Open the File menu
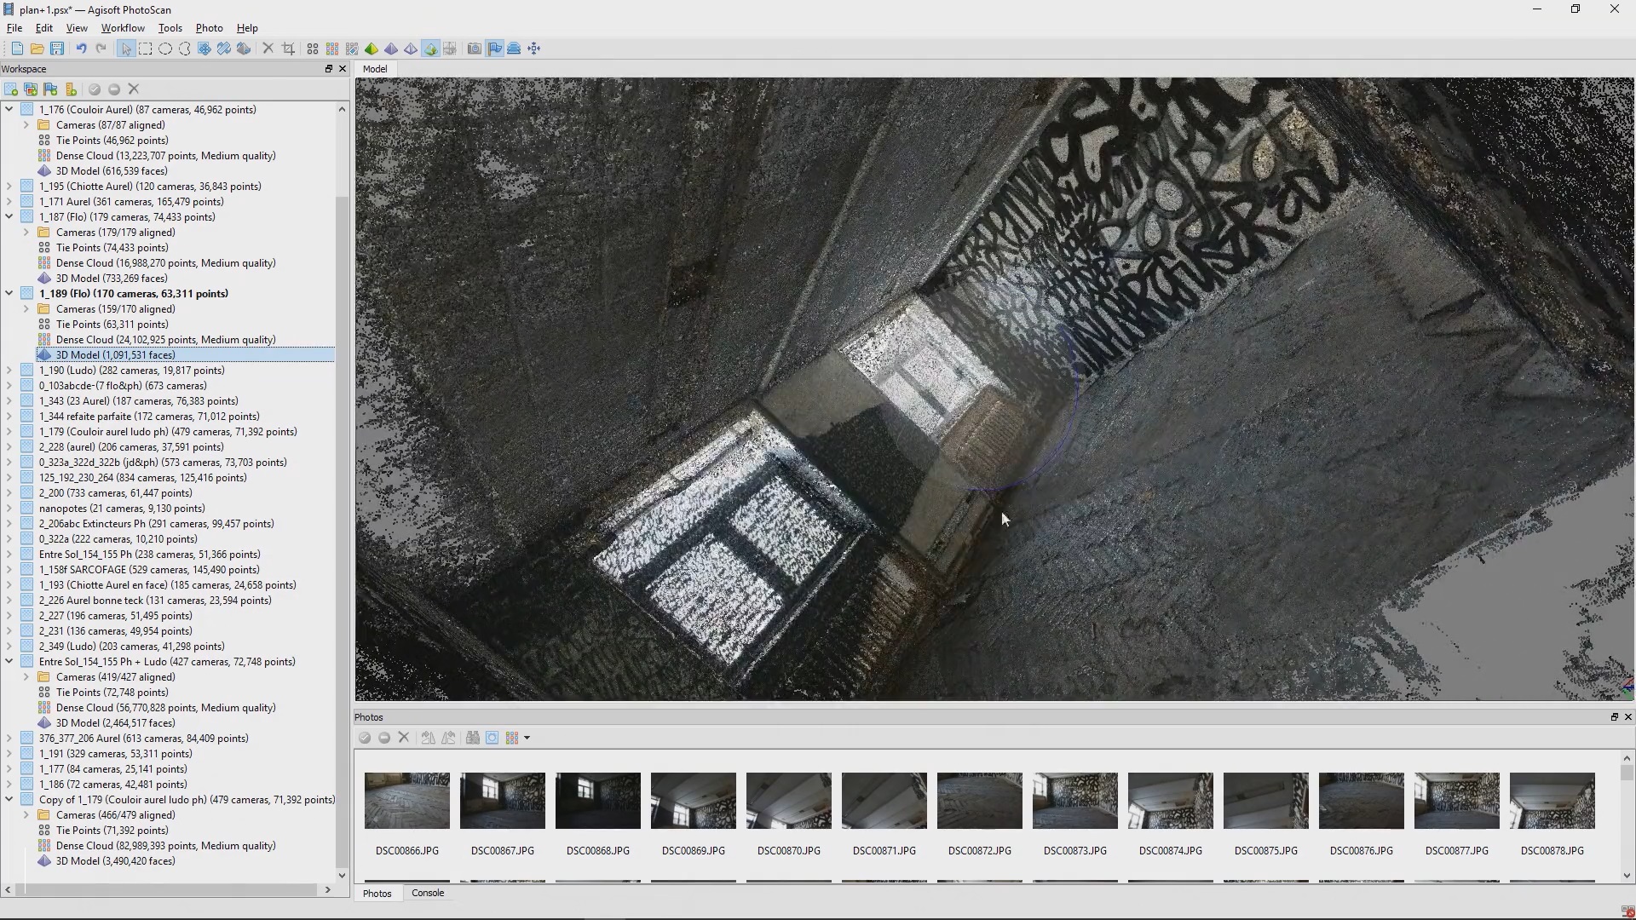The height and width of the screenshot is (920, 1636). [x=14, y=27]
